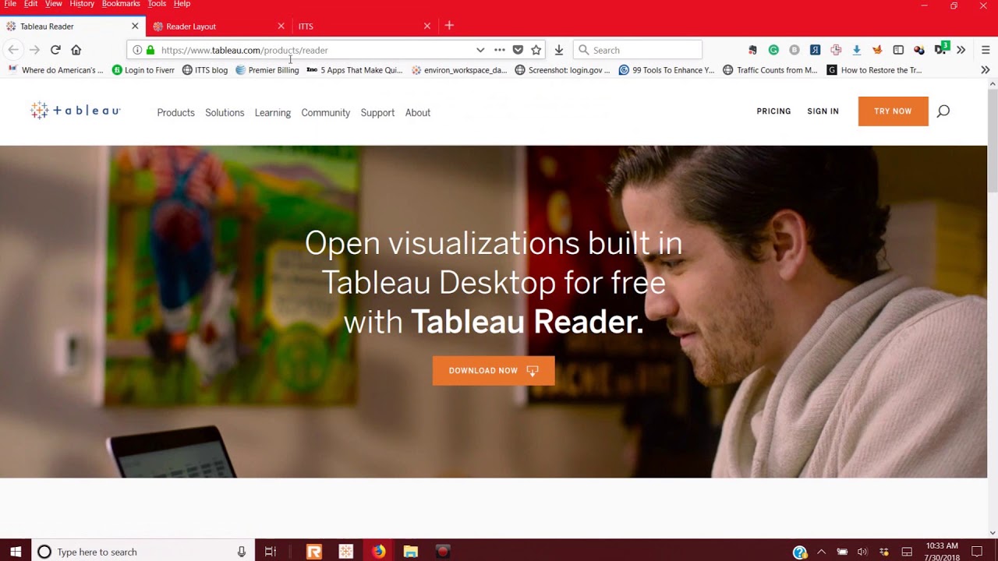The height and width of the screenshot is (561, 998).
Task: Click the Download Now button
Action: pyautogui.click(x=494, y=371)
